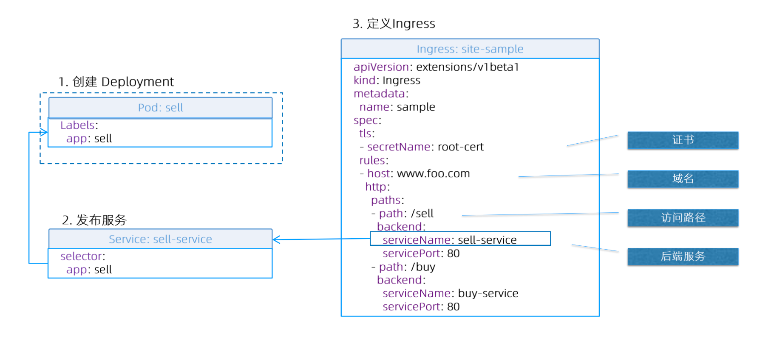This screenshot has height=345, width=771.
Task: Select the 后端服务 blue label
Action: coord(682,256)
